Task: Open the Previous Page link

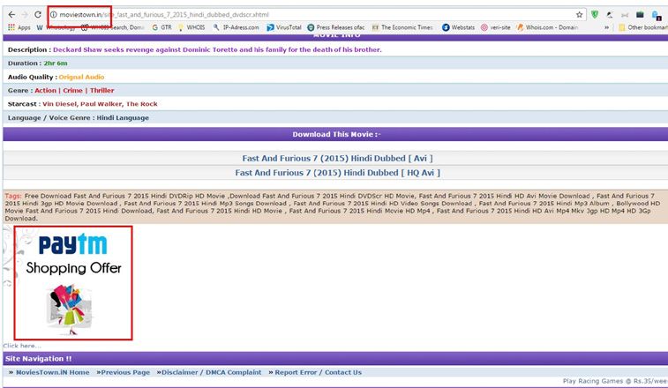Action: point(124,372)
